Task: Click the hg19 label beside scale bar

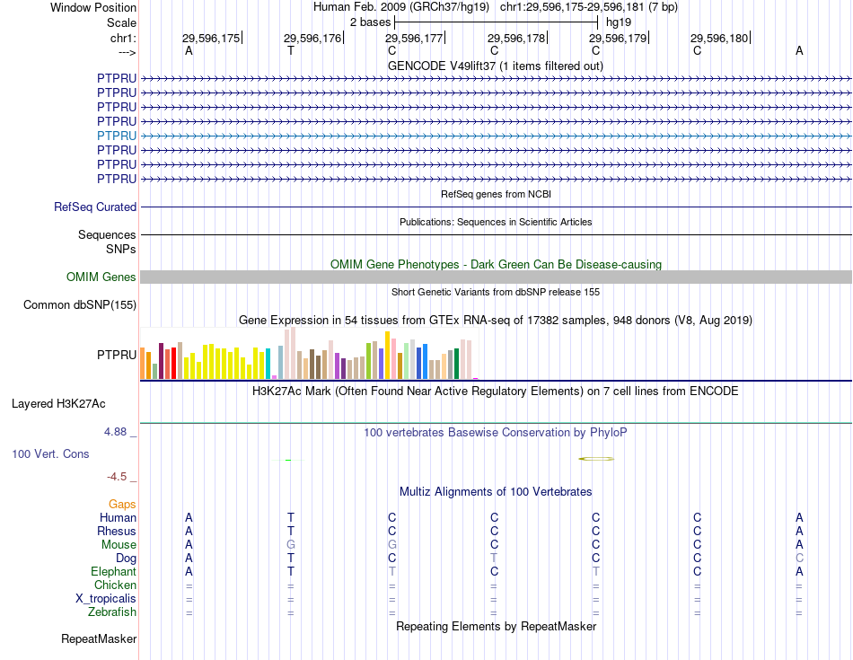Action: pyautogui.click(x=619, y=22)
